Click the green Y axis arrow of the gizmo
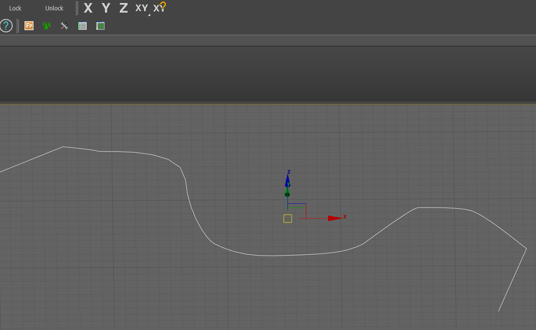Viewport: 536px width, 330px height. (x=287, y=194)
